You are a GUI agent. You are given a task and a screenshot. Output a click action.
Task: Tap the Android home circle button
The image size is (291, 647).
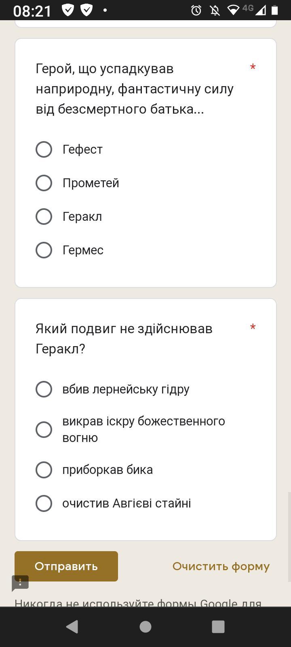click(x=145, y=627)
